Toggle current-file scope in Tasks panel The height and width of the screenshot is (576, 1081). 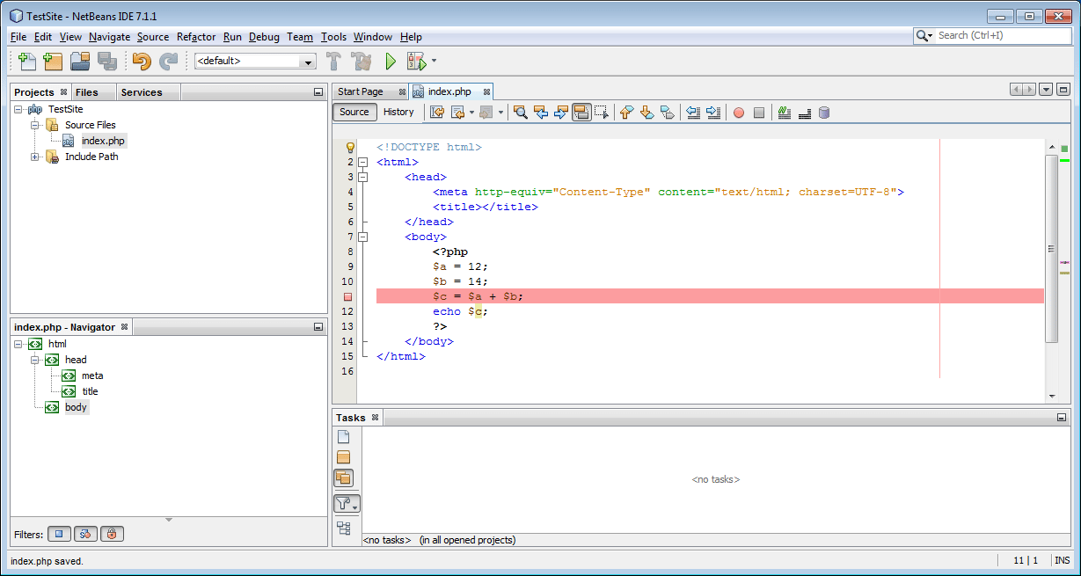click(344, 437)
